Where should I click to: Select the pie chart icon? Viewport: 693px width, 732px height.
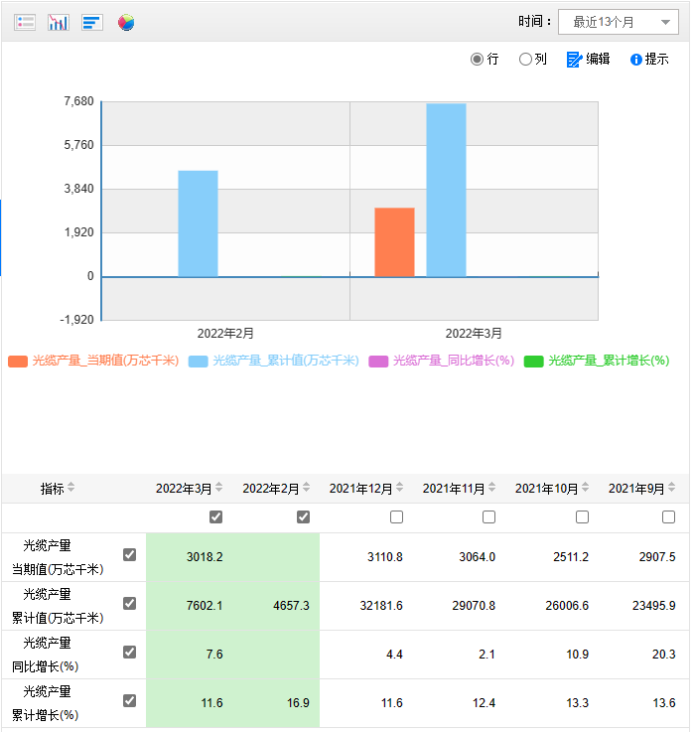point(126,22)
